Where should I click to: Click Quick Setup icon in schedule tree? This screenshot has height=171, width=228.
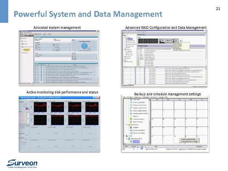click(x=131, y=99)
